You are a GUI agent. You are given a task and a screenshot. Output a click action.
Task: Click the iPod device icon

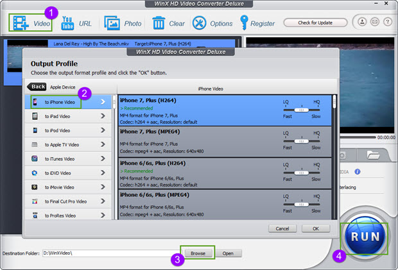(x=35, y=130)
